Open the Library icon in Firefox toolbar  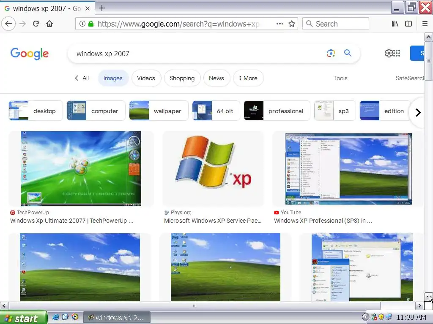click(395, 24)
